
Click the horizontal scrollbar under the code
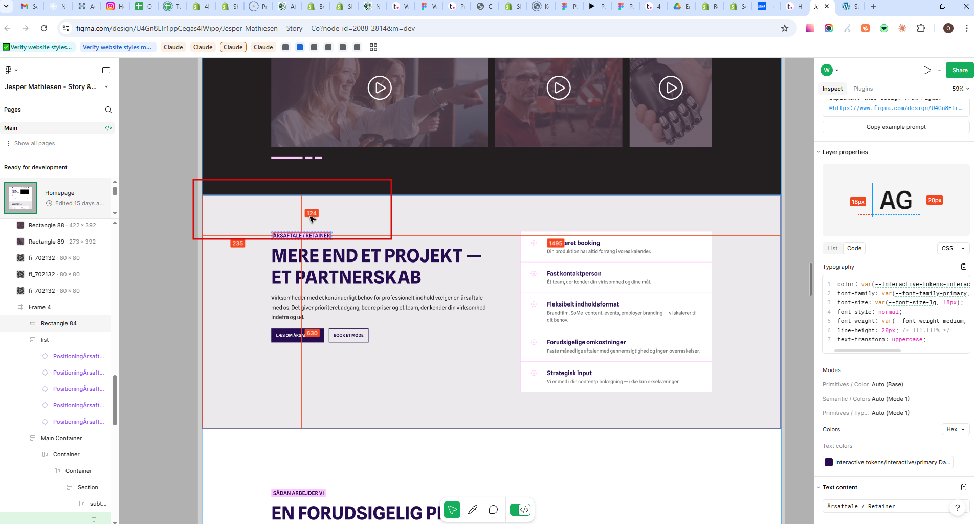pos(868,351)
